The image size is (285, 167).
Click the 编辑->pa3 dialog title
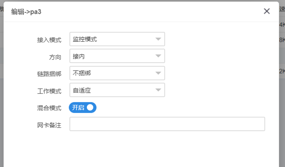26,12
